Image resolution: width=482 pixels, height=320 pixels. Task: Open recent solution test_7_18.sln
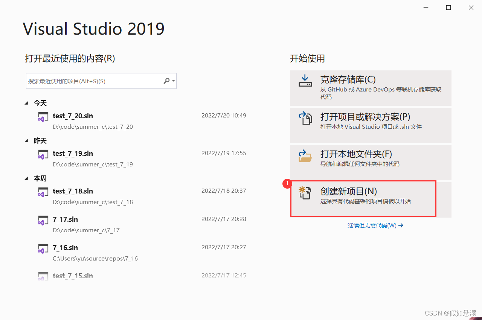[73, 191]
